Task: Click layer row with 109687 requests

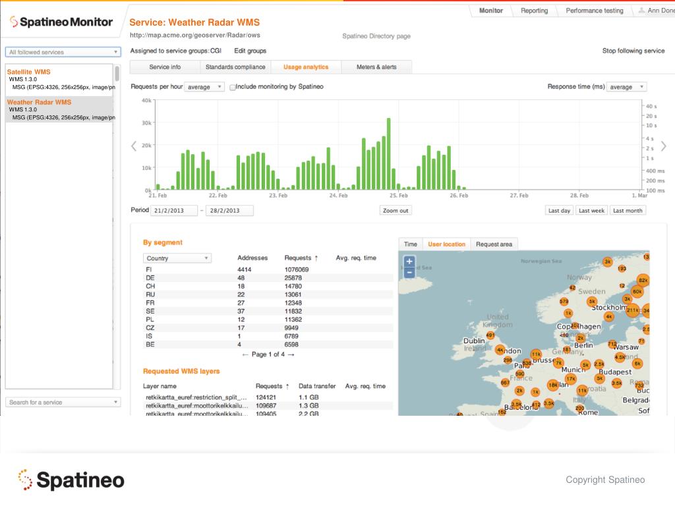Action: click(x=268, y=405)
